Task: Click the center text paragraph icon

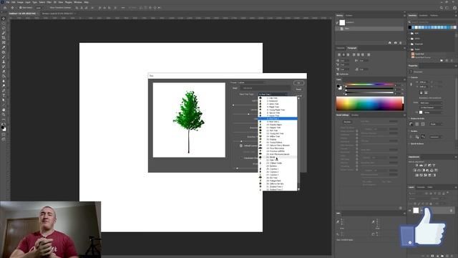Action: pos(343,54)
